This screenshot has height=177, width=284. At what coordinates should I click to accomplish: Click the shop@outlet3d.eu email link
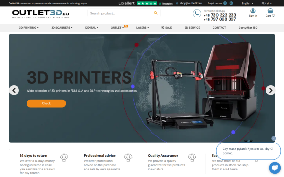(191, 3)
